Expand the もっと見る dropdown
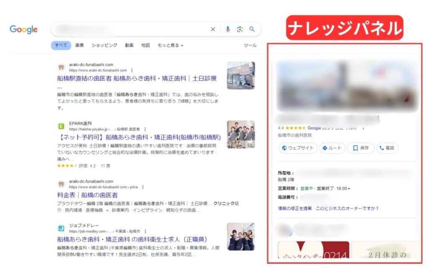The height and width of the screenshot is (278, 428). (169, 45)
